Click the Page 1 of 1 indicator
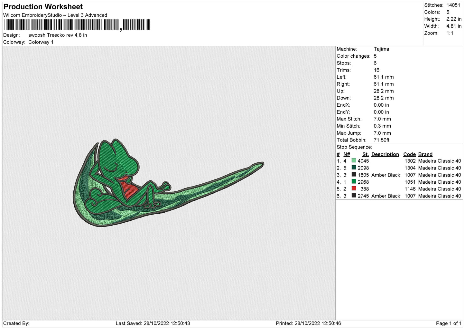465x329 pixels. point(449,323)
